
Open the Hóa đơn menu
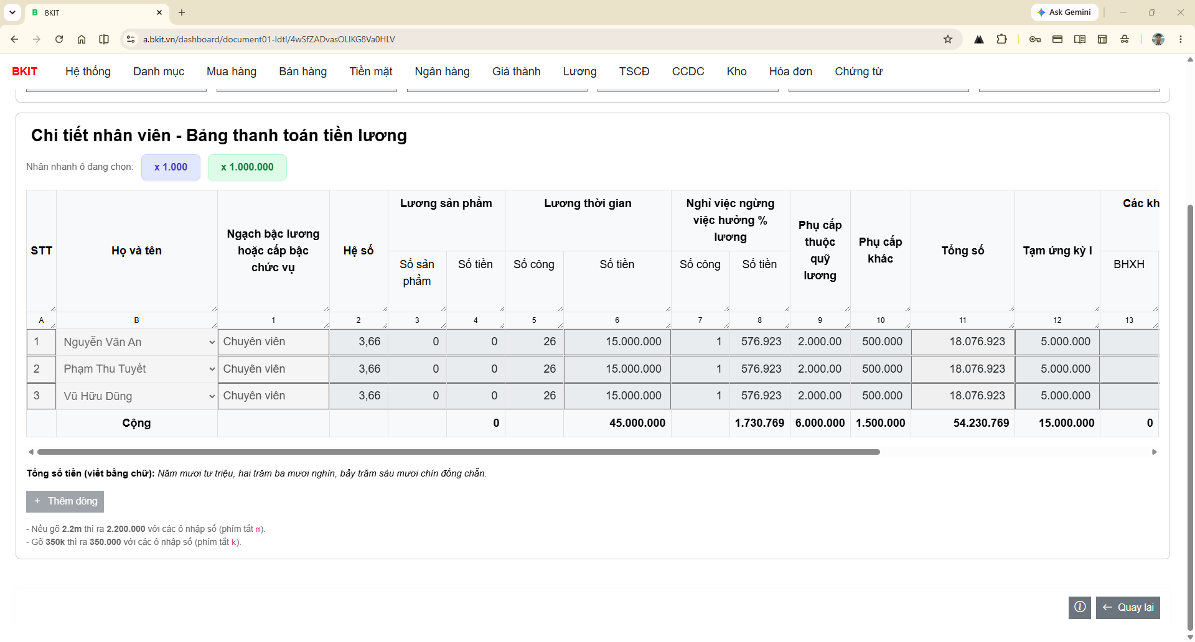pyautogui.click(x=790, y=72)
